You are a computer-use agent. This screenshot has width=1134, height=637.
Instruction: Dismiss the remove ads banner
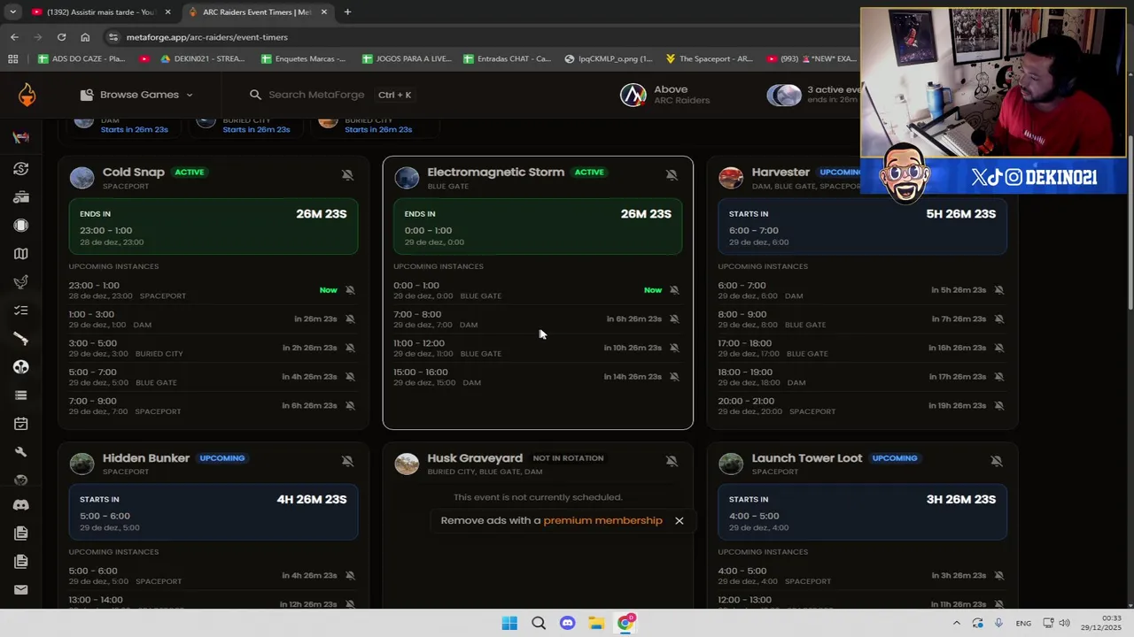click(680, 520)
